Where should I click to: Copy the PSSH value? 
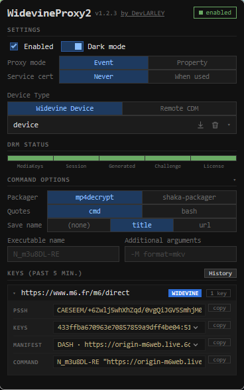219,308
